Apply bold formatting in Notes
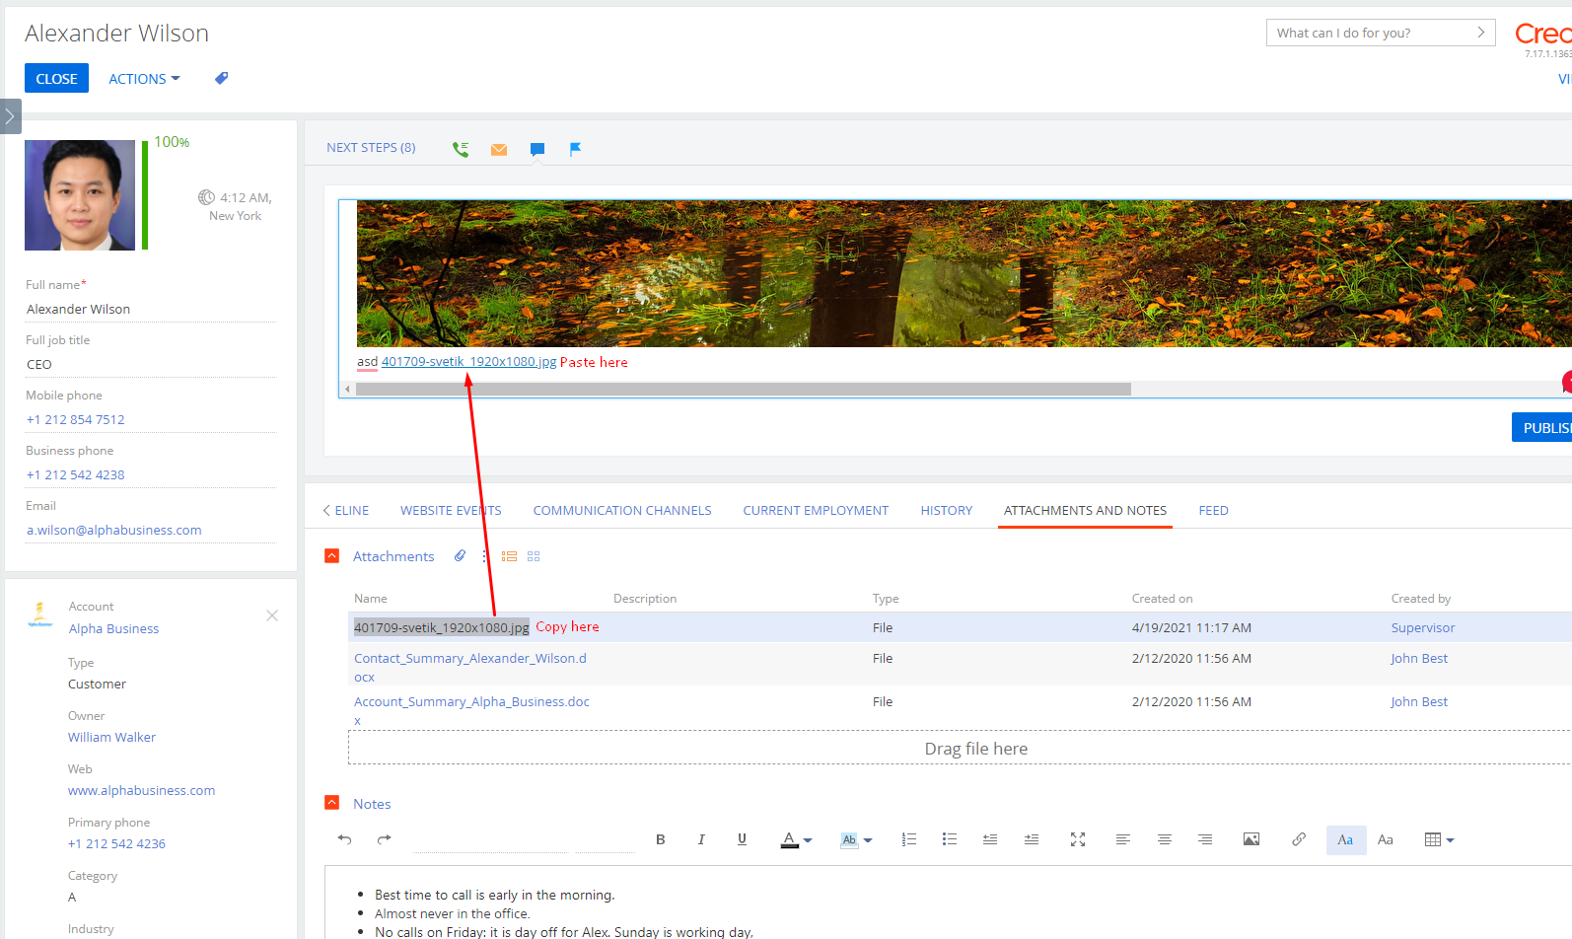This screenshot has height=939, width=1572. click(661, 839)
